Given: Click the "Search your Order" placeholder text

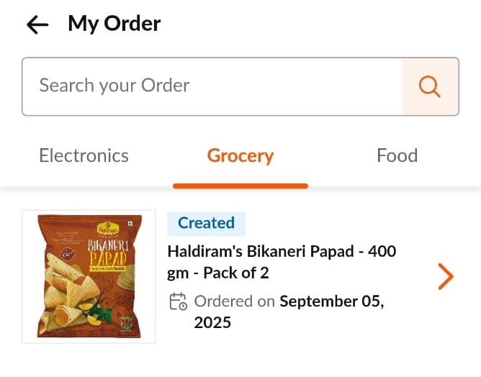Looking at the screenshot, I should tap(114, 86).
